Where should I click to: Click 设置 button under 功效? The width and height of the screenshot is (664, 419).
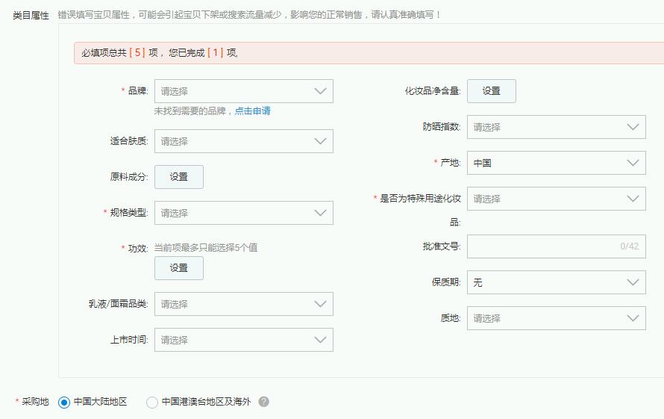(x=179, y=268)
